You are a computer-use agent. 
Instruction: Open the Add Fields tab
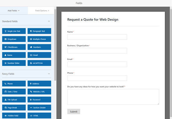tap(14, 11)
